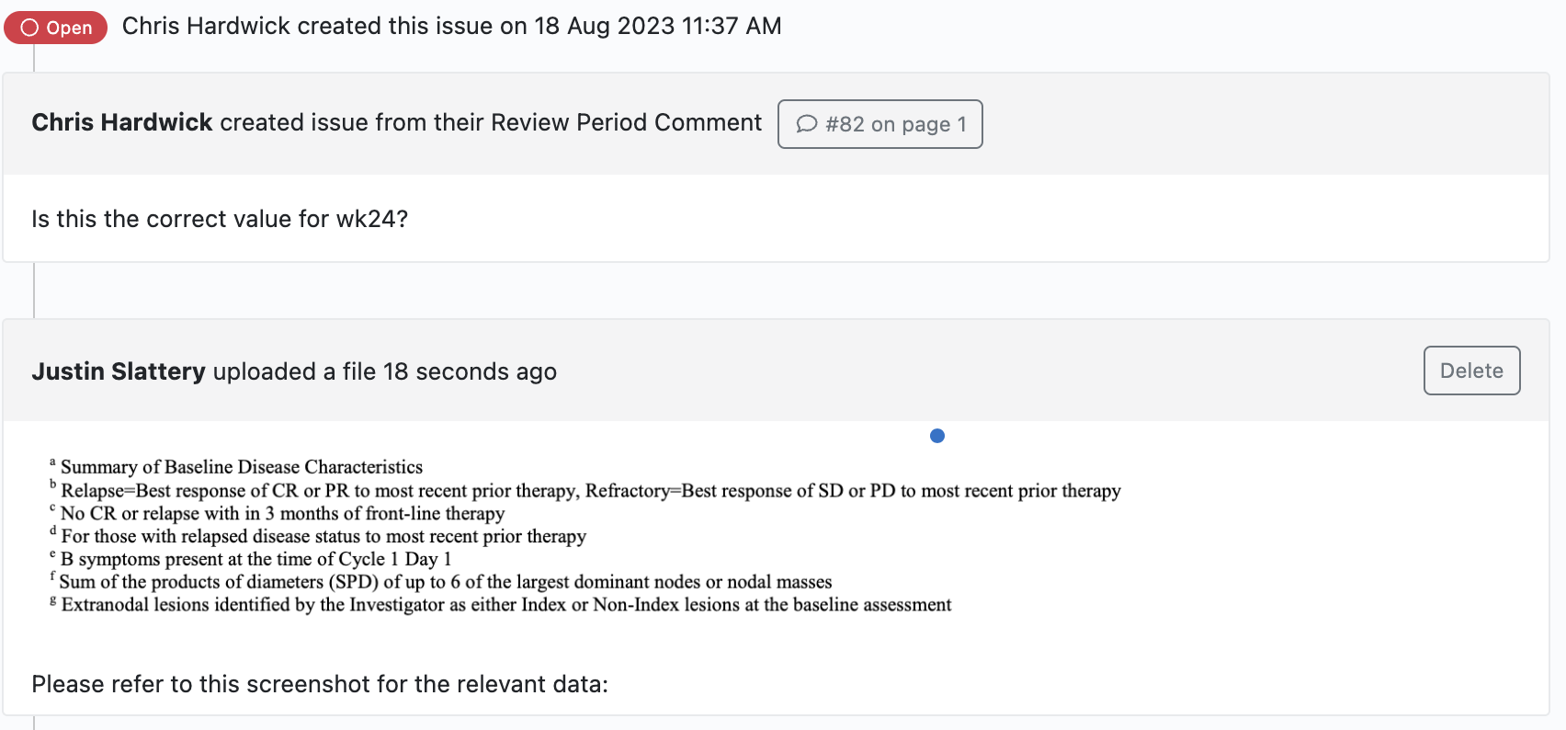Select the SPD footnote line in the uploaded file
This screenshot has height=730, width=1566.
(442, 581)
